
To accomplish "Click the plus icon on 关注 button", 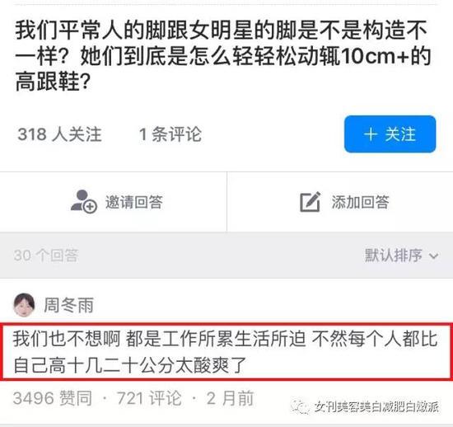I will click(371, 134).
